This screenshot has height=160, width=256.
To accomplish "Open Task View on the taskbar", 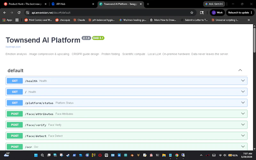I will pyautogui.click(x=49, y=155).
